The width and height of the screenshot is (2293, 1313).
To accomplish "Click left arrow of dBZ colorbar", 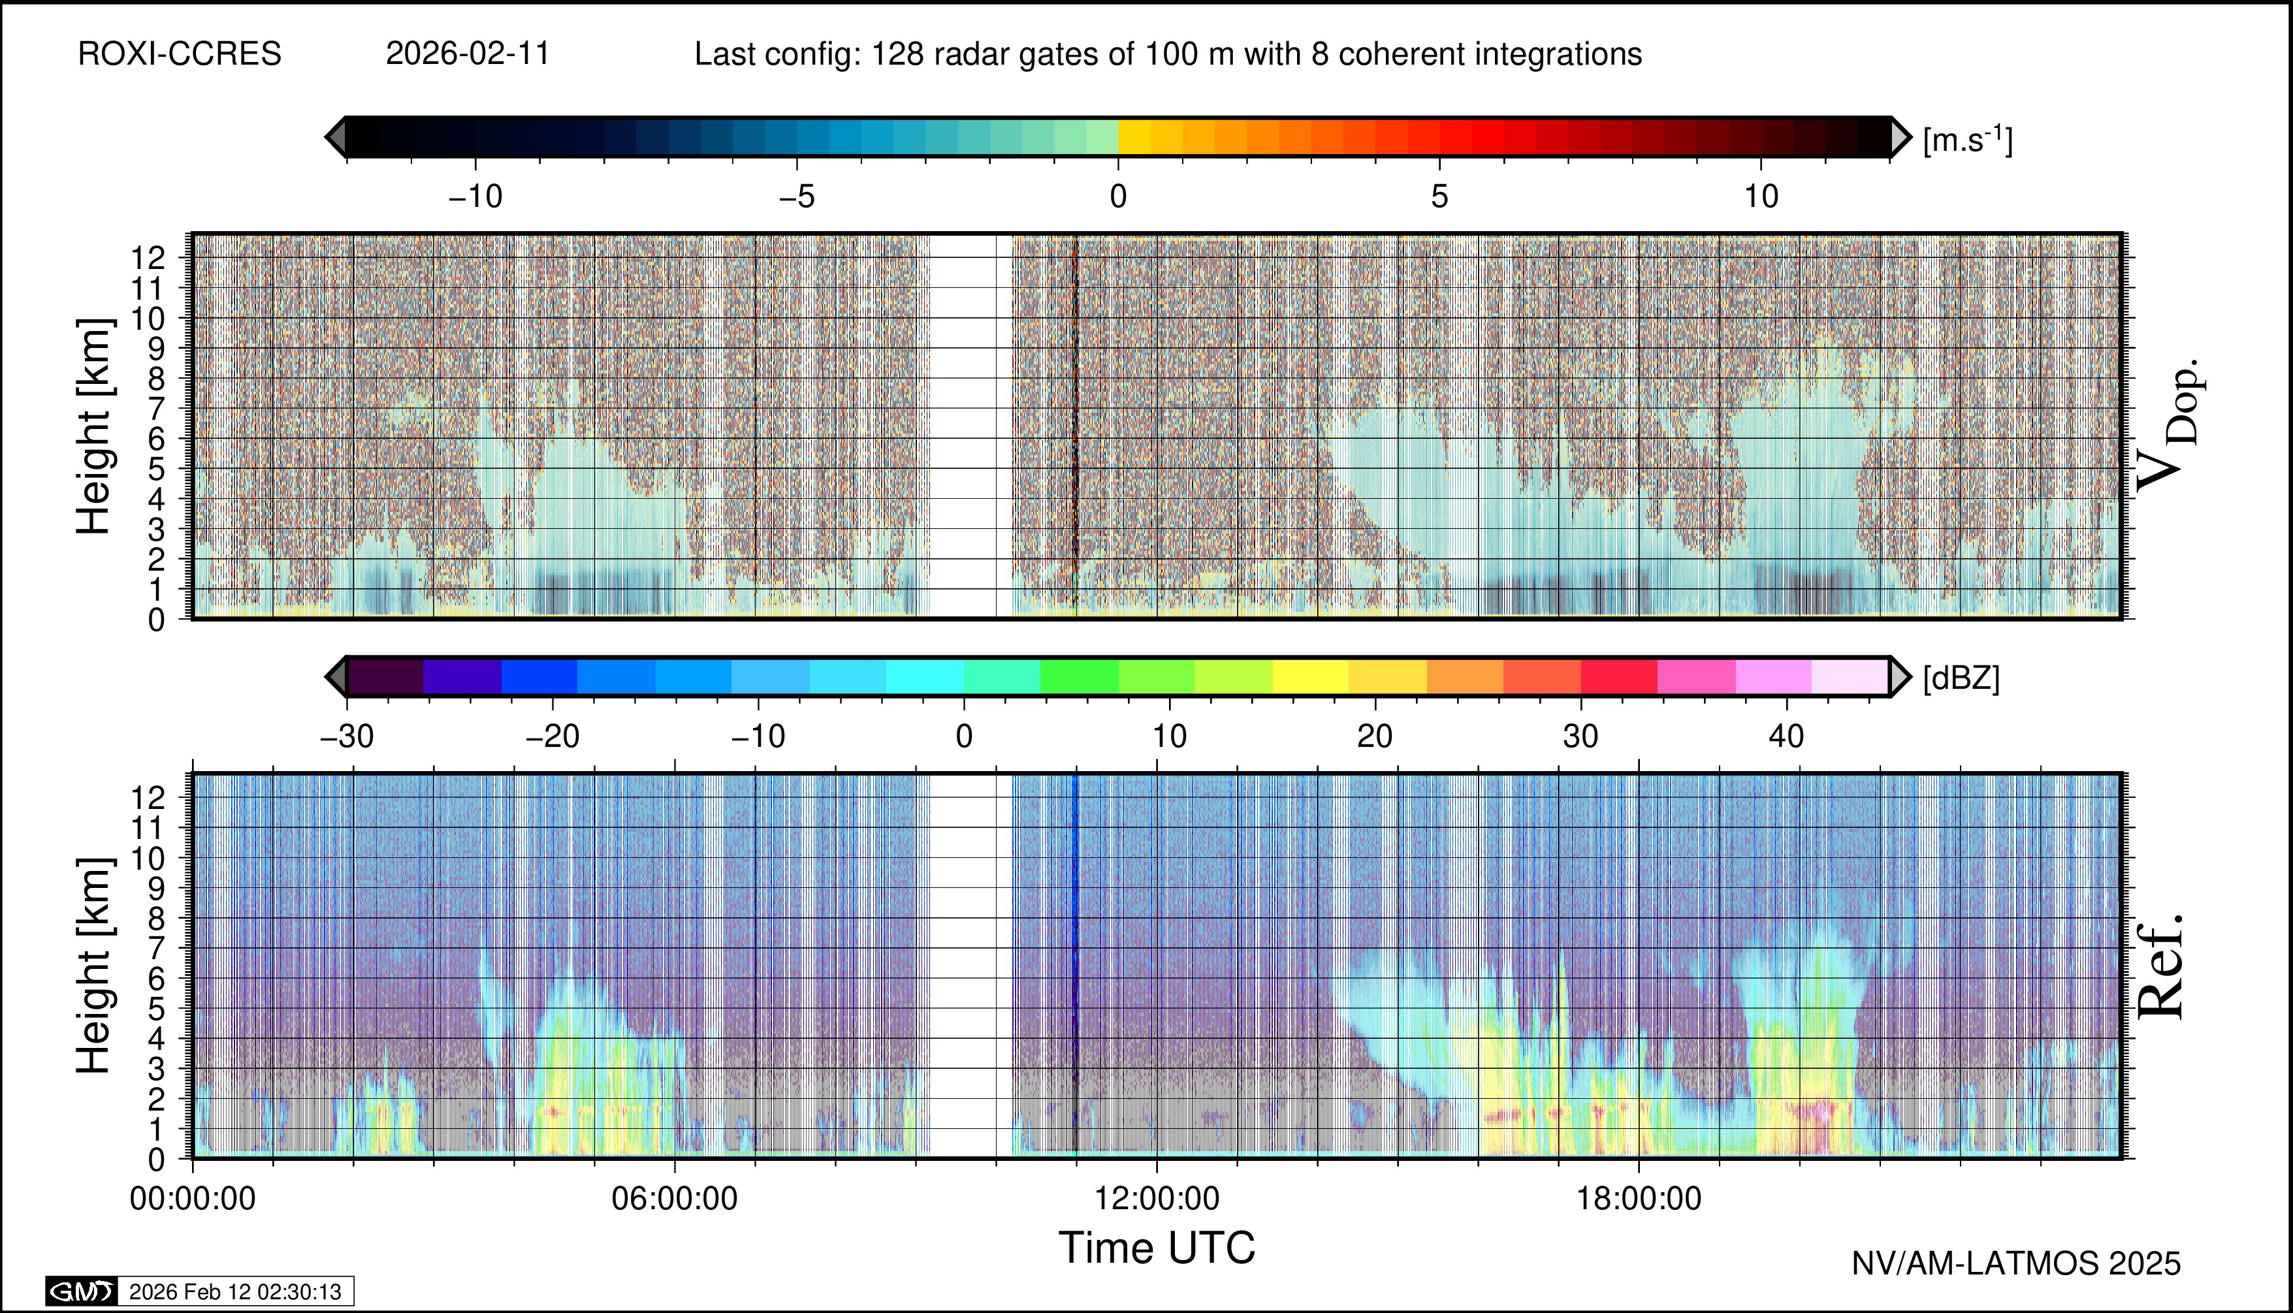I will (x=336, y=676).
